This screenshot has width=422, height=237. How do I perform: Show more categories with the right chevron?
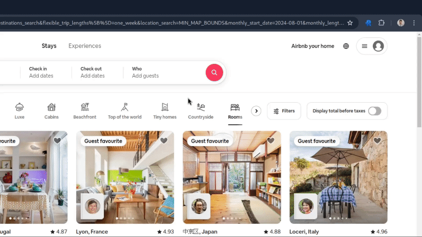click(256, 111)
